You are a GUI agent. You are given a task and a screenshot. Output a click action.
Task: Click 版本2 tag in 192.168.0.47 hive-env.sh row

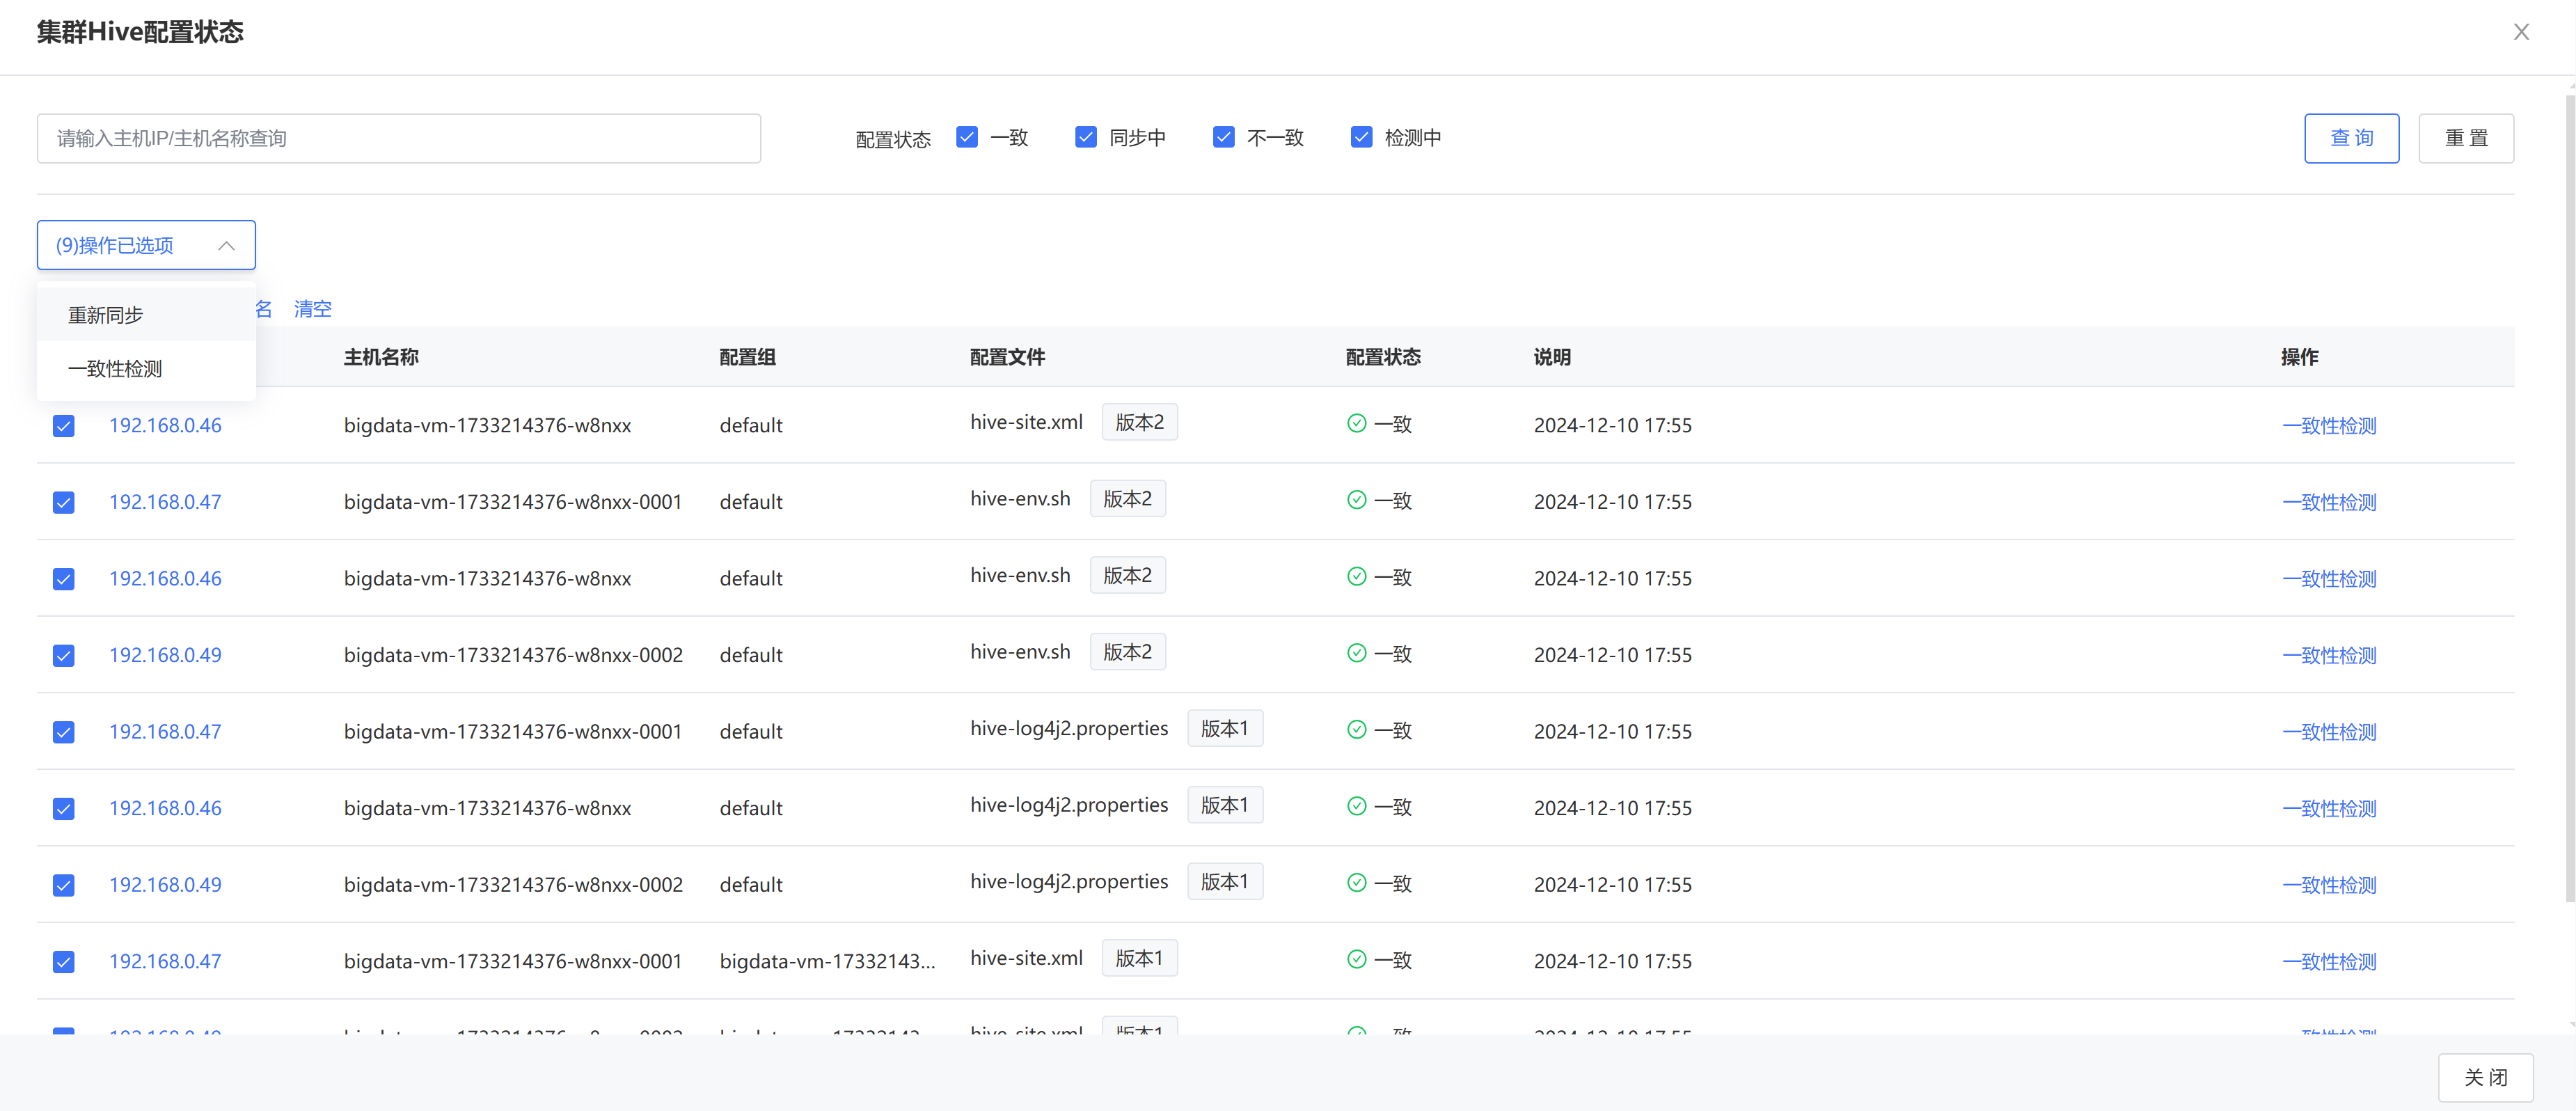click(x=1127, y=498)
